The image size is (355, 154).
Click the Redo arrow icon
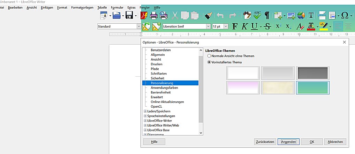232,15
